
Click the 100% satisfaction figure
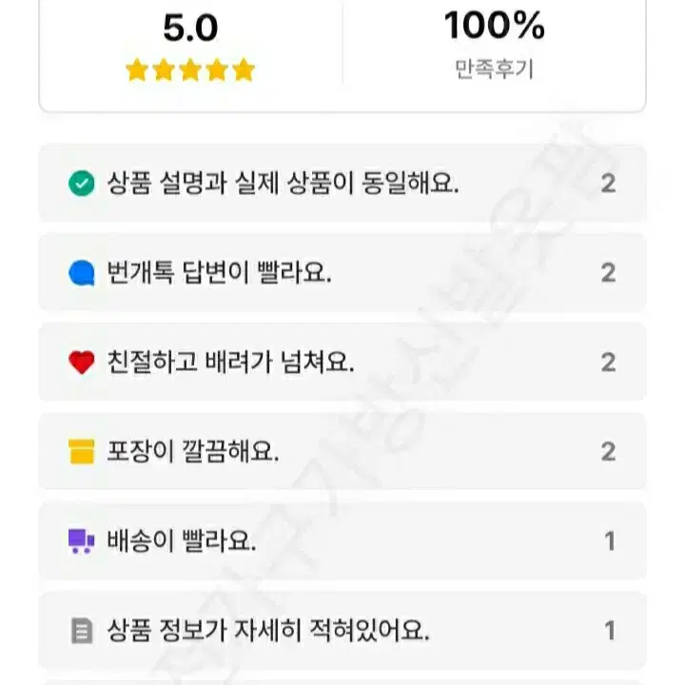(494, 26)
